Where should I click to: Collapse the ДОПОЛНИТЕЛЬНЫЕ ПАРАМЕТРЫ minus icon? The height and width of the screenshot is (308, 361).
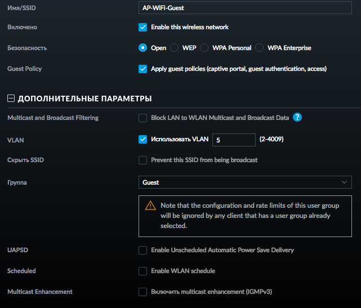click(11, 99)
